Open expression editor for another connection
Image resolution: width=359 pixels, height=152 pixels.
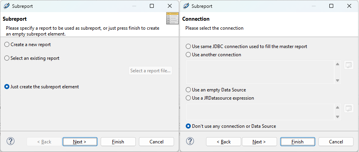point(349,65)
